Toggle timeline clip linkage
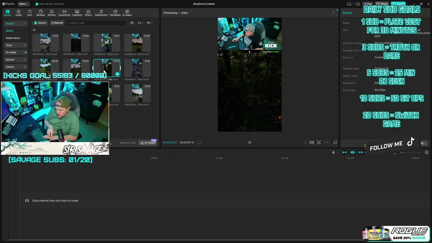 coord(360,153)
